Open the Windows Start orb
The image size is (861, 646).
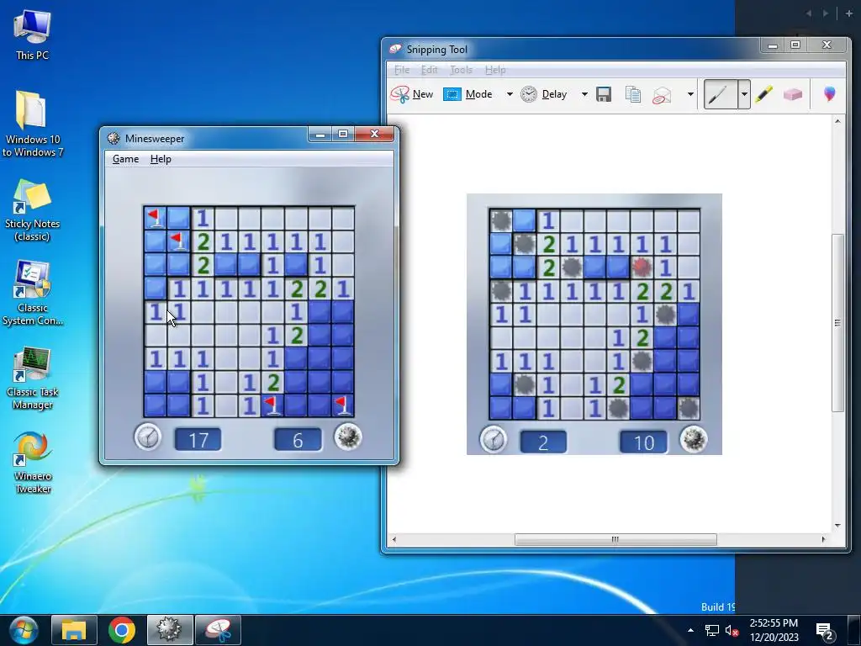[x=23, y=630]
